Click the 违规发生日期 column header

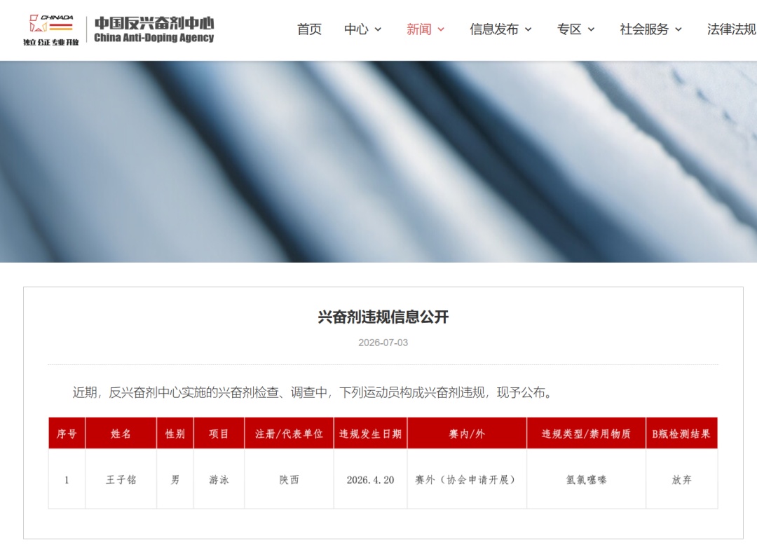tap(370, 434)
